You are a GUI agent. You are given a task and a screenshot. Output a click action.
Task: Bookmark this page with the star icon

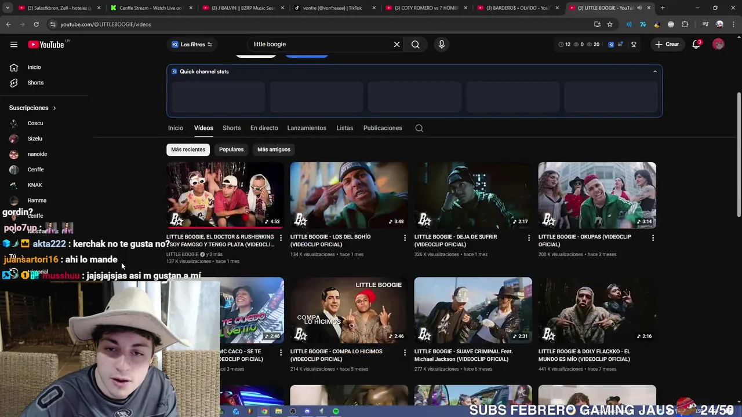tap(610, 24)
